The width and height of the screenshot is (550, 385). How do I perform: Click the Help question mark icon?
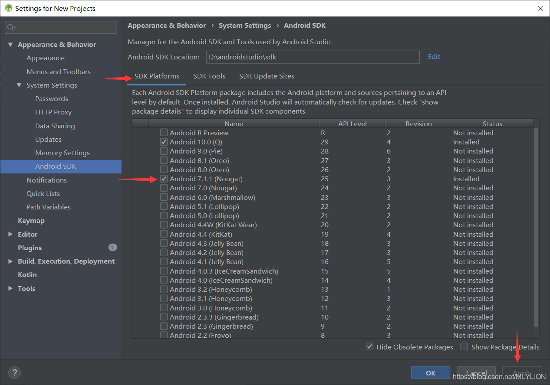pos(14,372)
